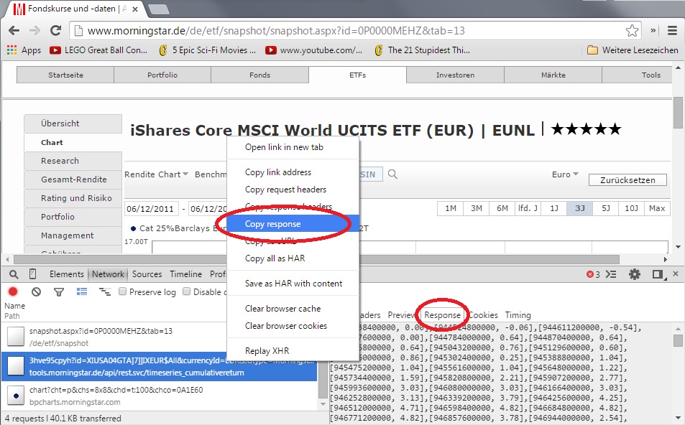Open Weitere Lesezeichen bookmarks folder
Image resolution: width=685 pixels, height=425 pixels.
[633, 50]
